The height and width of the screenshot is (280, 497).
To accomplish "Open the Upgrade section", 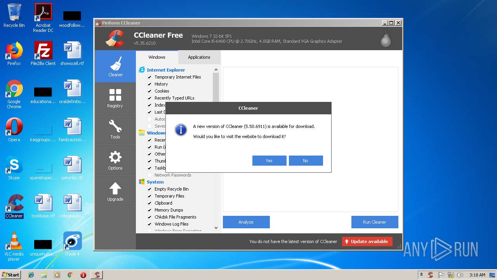I will [x=115, y=191].
